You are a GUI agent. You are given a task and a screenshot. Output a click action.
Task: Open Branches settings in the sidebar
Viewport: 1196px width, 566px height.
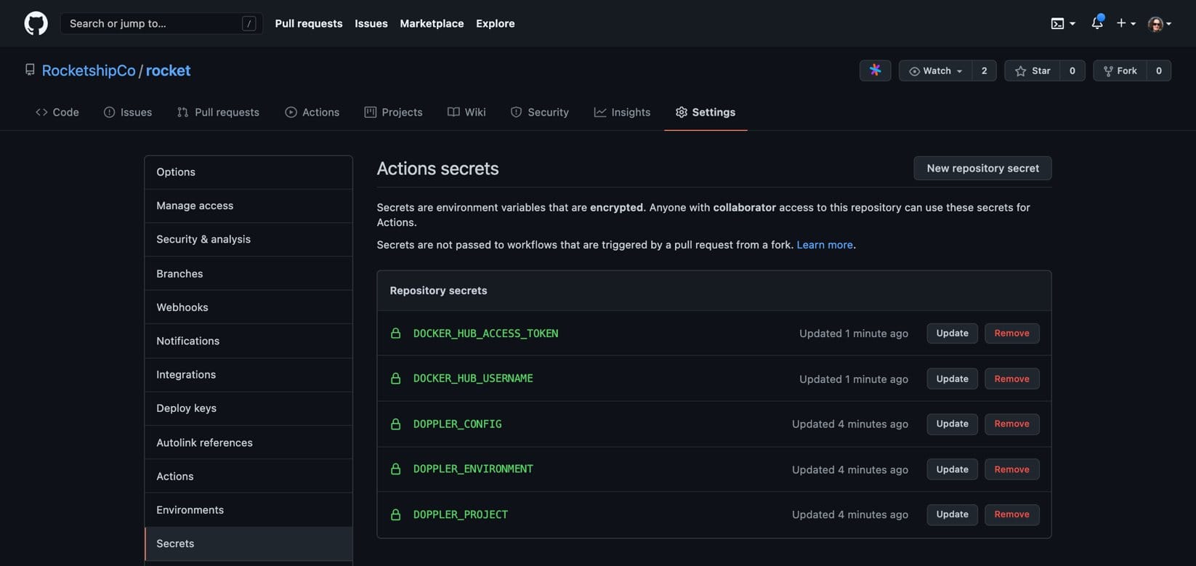pyautogui.click(x=249, y=273)
